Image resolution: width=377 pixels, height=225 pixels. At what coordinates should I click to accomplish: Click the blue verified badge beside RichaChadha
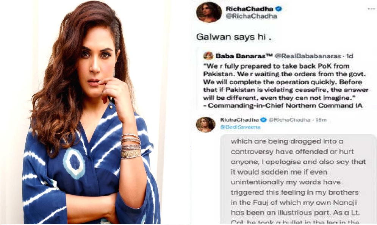click(278, 9)
